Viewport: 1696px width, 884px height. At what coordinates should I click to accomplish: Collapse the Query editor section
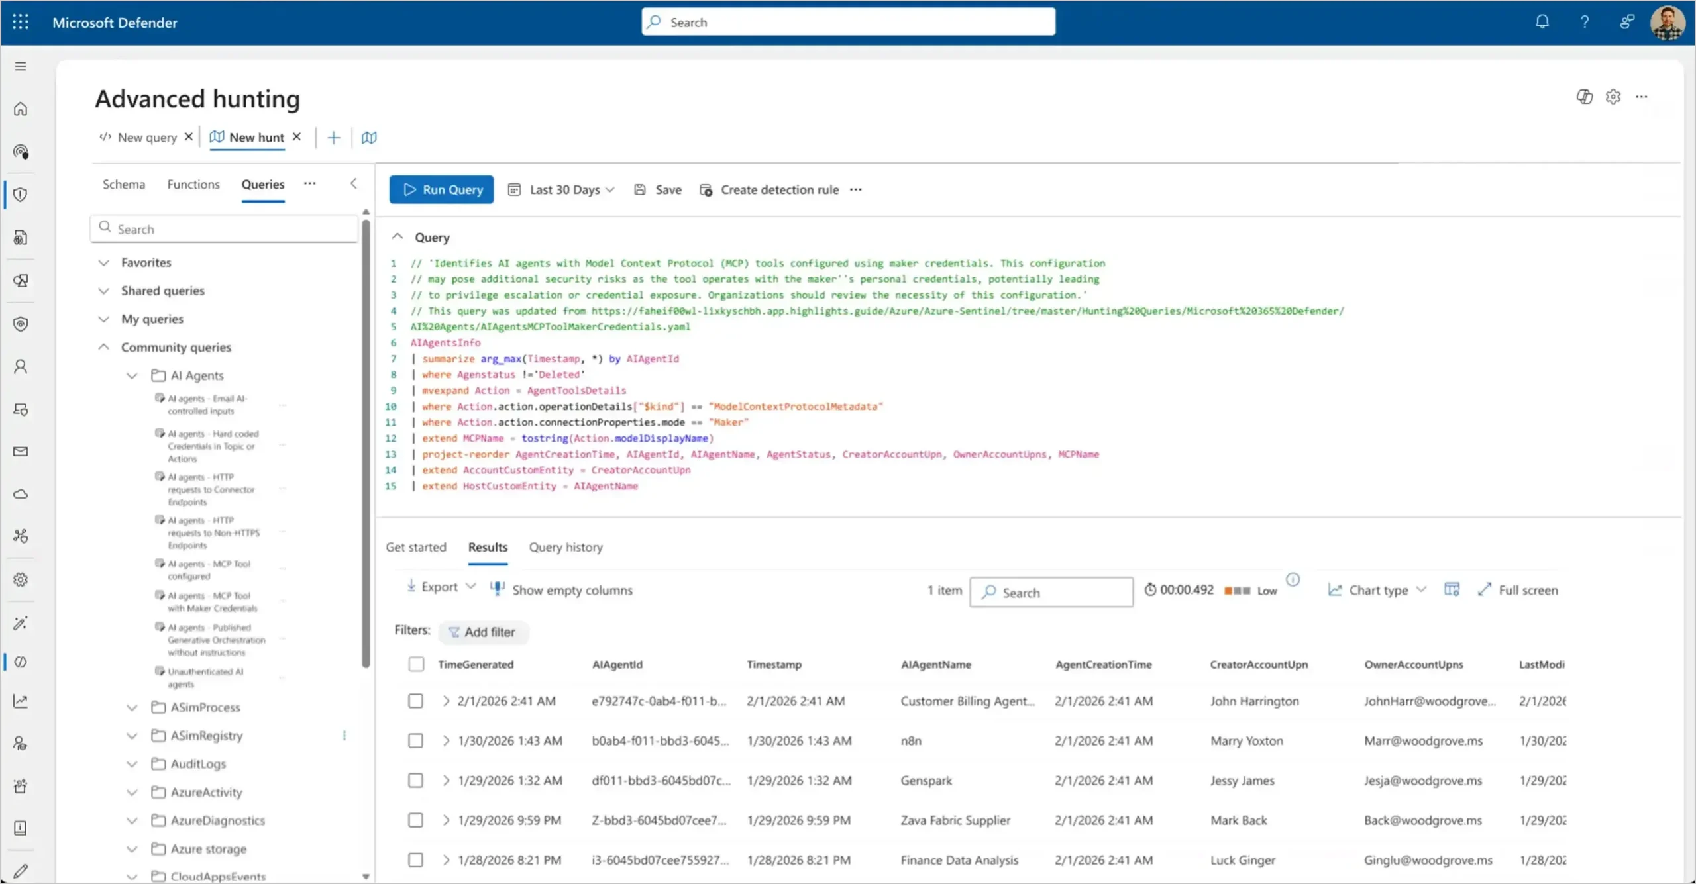397,236
